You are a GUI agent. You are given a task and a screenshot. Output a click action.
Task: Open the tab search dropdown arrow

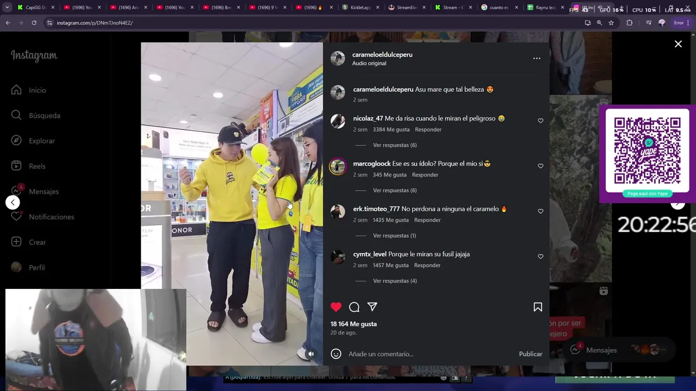(7, 8)
